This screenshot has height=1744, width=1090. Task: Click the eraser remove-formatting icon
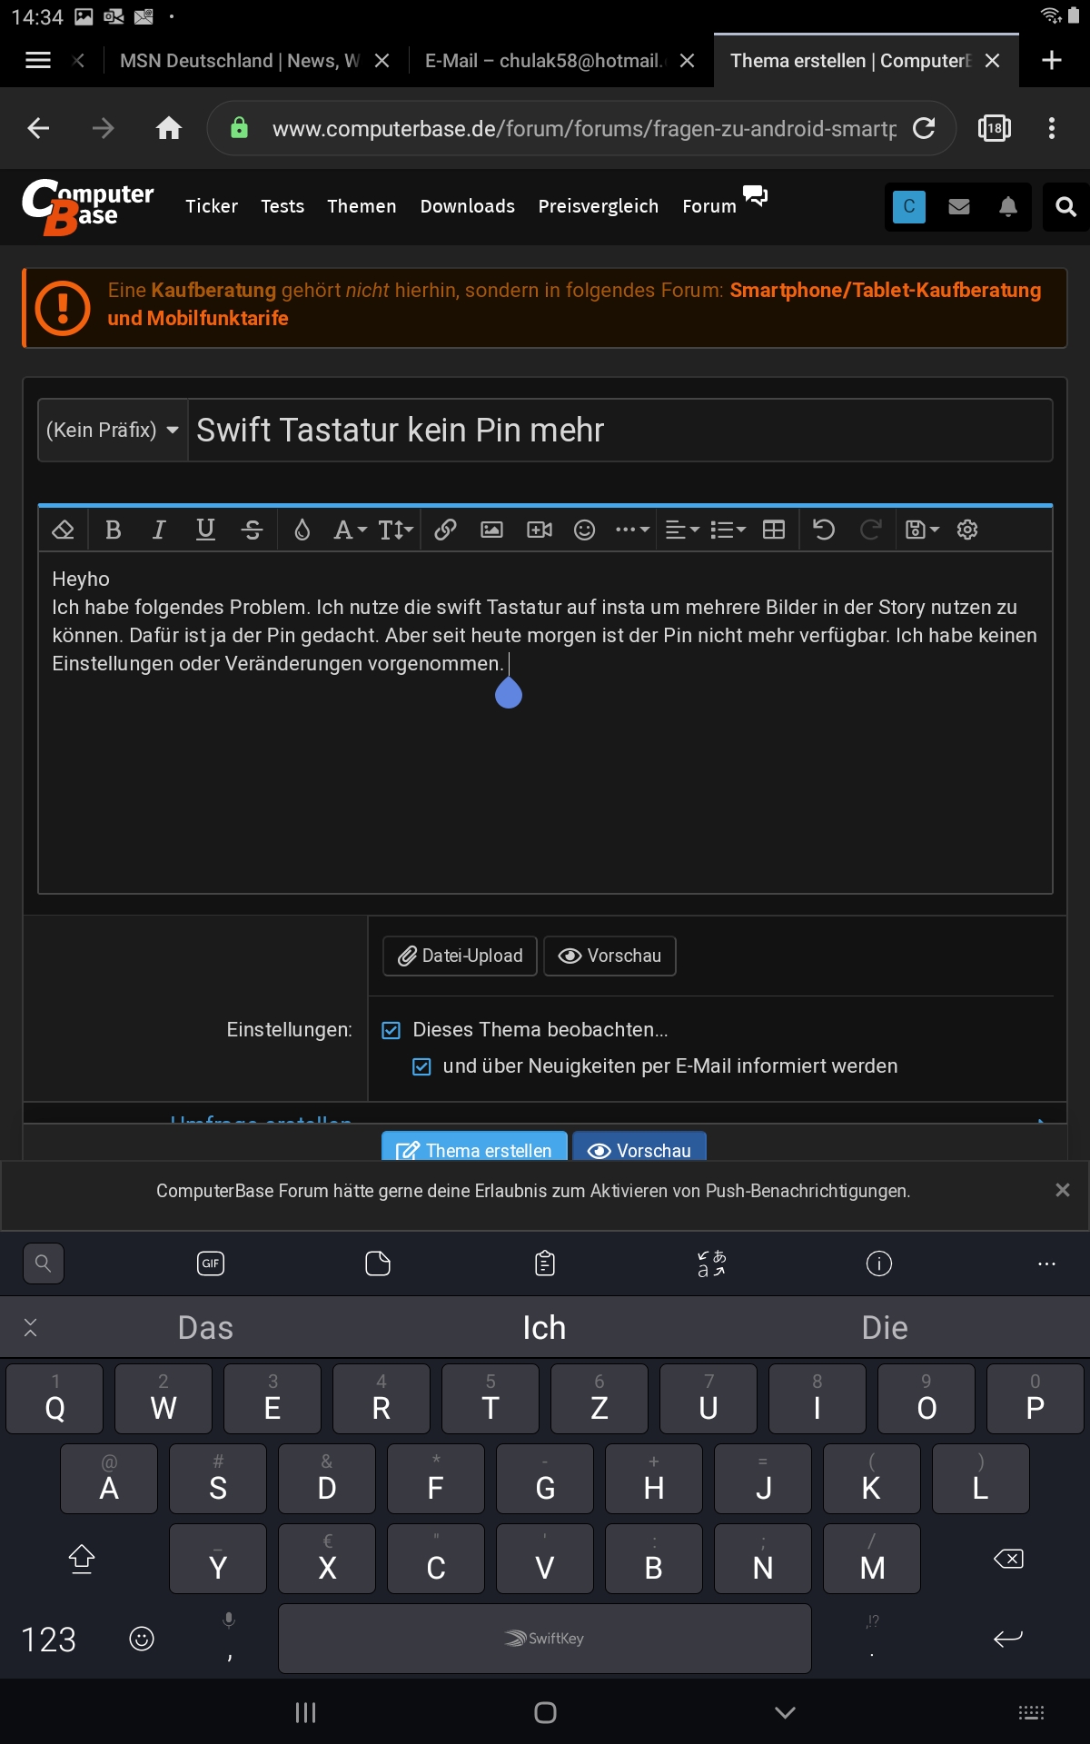[64, 530]
